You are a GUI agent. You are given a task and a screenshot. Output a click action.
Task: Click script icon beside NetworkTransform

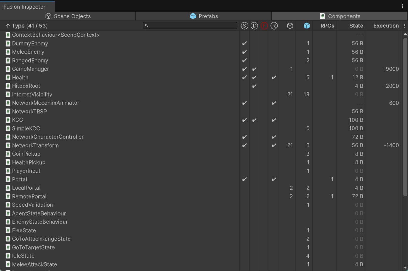(8, 145)
